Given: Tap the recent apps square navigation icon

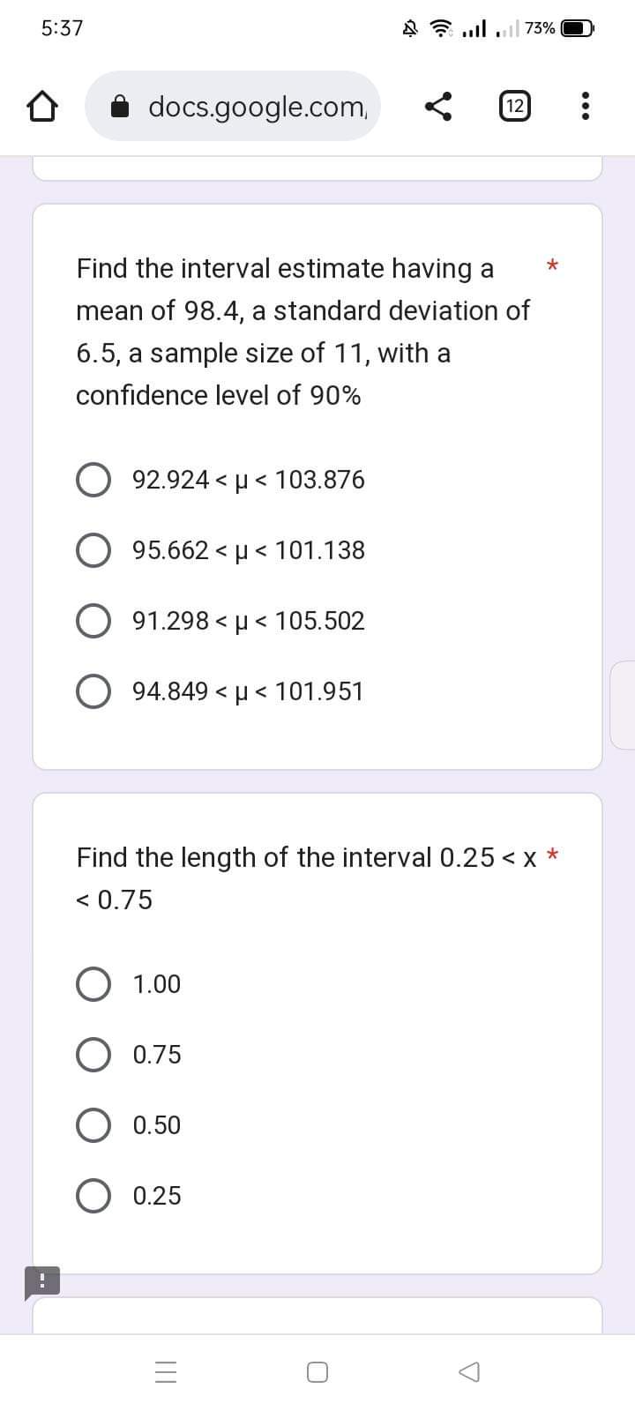Looking at the screenshot, I should [317, 1371].
